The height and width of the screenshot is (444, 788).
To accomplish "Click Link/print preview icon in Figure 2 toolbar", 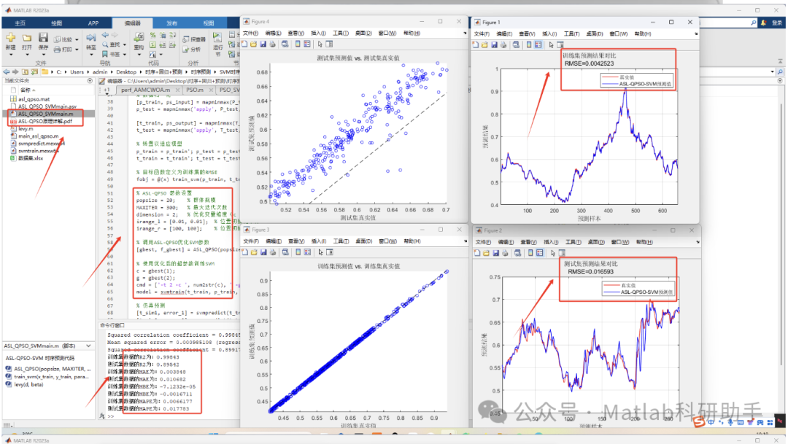I will click(x=517, y=253).
